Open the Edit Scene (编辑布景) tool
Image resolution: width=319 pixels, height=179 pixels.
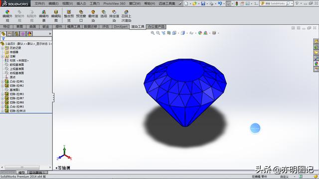click(x=44, y=15)
